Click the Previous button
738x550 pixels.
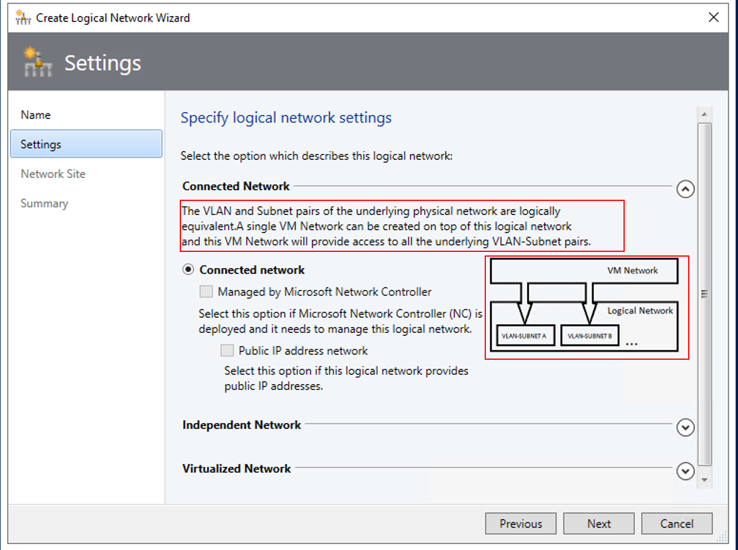coord(521,523)
